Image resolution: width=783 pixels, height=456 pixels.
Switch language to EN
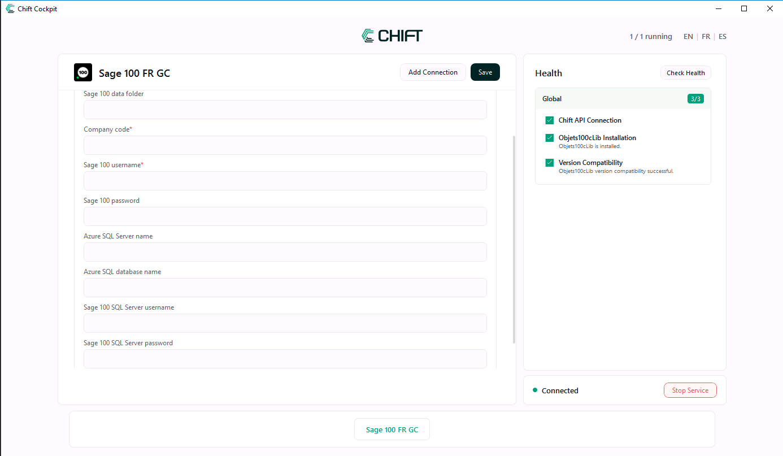pyautogui.click(x=688, y=37)
